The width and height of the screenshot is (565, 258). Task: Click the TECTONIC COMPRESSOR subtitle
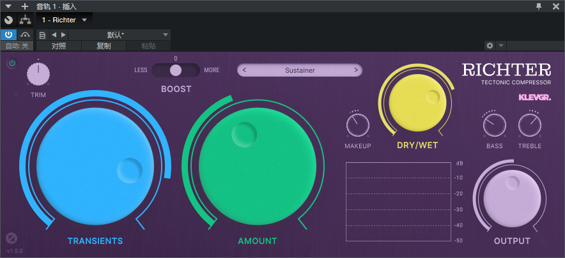(516, 82)
